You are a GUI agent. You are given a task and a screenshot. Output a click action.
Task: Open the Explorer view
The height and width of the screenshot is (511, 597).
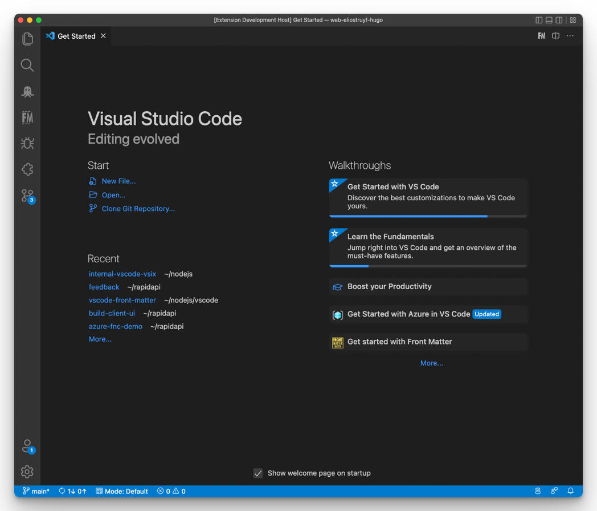pyautogui.click(x=27, y=39)
